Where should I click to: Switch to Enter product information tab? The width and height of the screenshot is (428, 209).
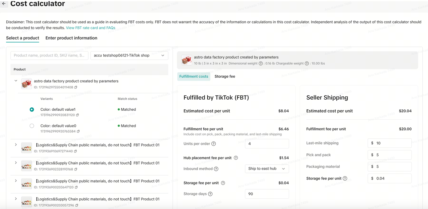click(x=71, y=38)
